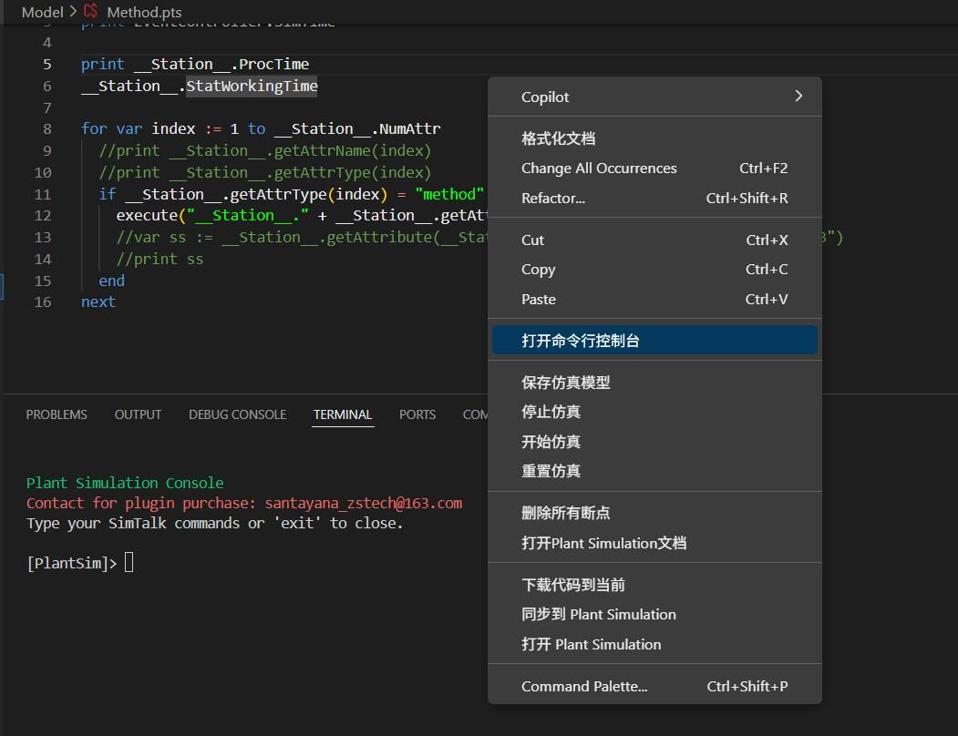
Task: Stop simulation via 停止仿真
Action: coord(551,412)
